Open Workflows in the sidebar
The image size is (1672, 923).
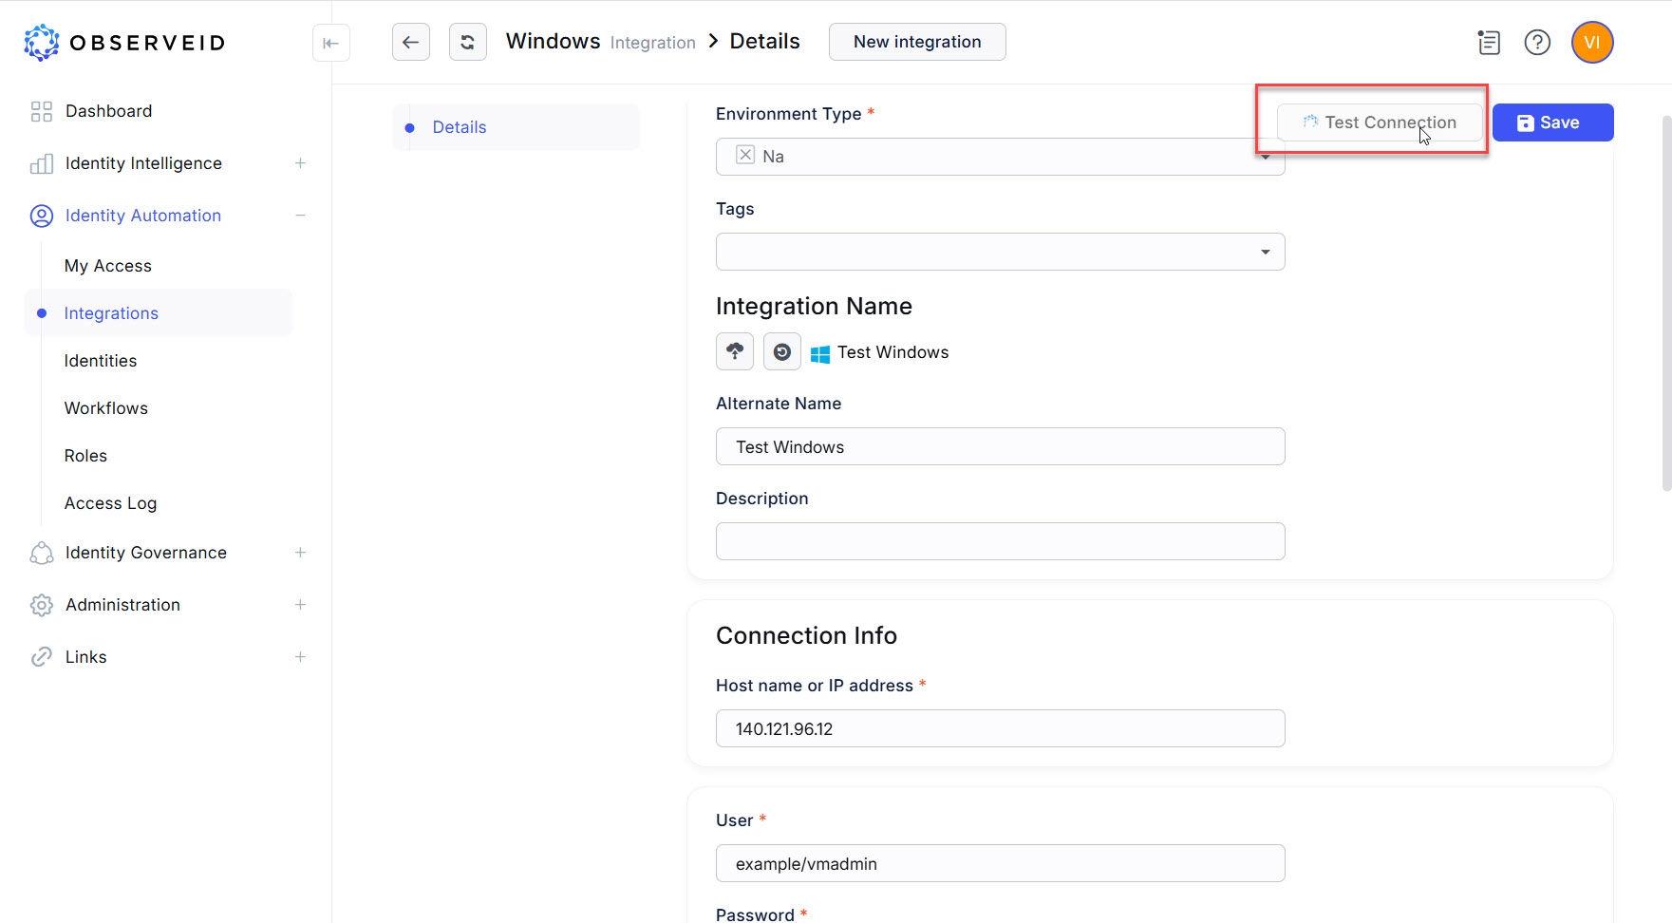[106, 408]
